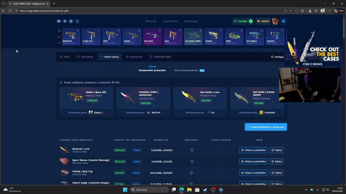Open the Facebook social icon
This screenshot has width=346, height=194.
(x=65, y=21)
